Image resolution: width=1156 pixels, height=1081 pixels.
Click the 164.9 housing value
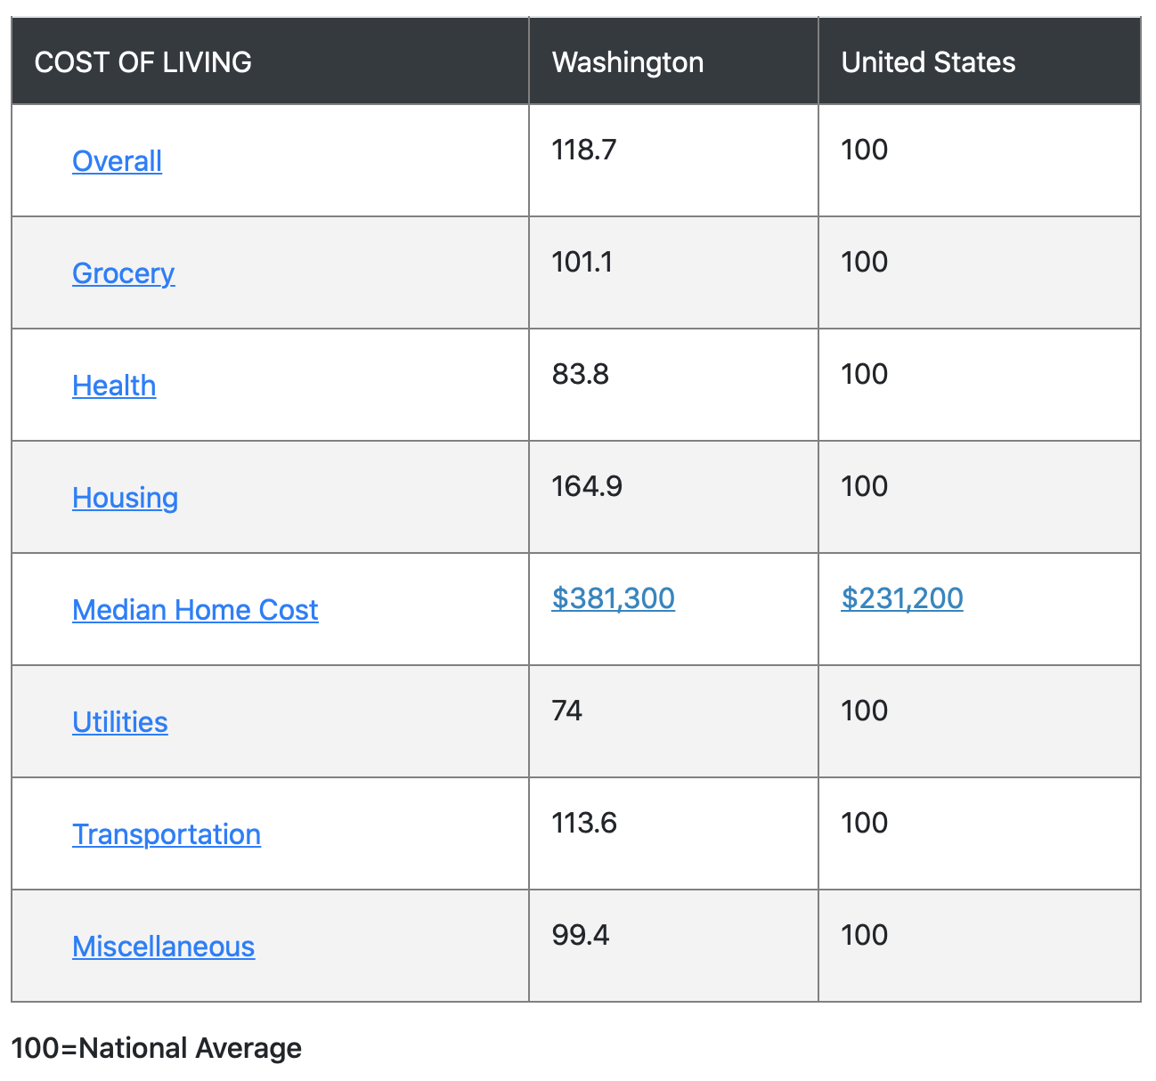(x=587, y=486)
